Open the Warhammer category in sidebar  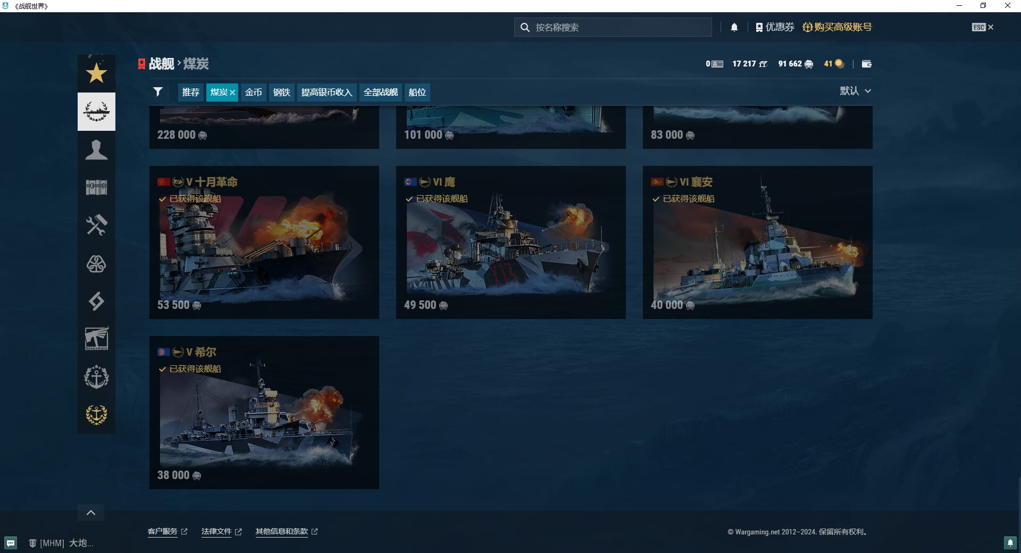pyautogui.click(x=96, y=339)
